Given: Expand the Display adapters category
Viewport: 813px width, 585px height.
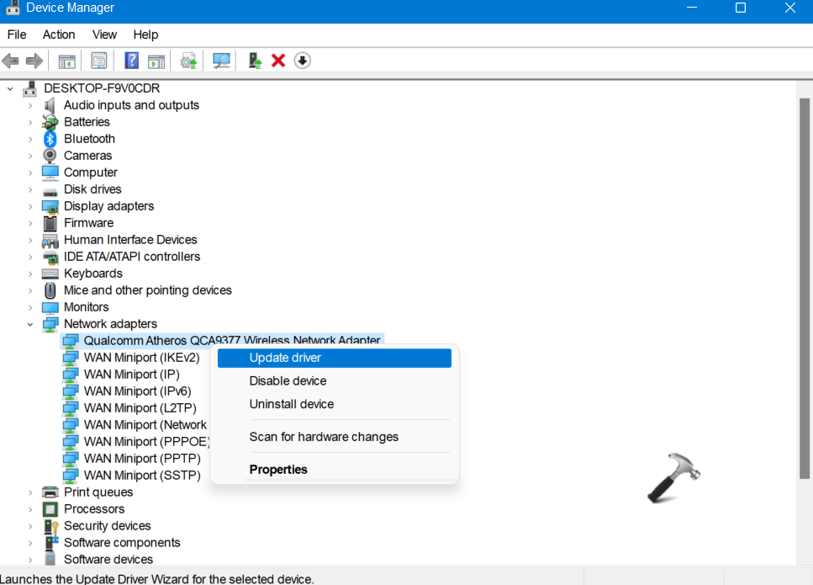Looking at the screenshot, I should tap(30, 206).
